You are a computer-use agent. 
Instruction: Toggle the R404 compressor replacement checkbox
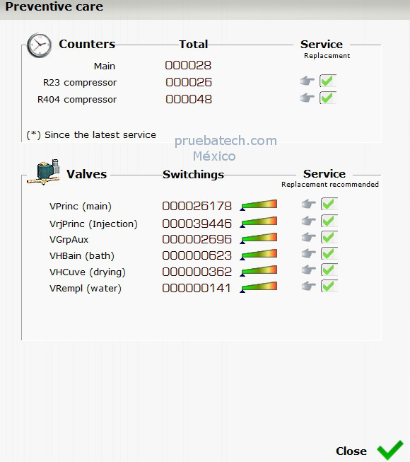[x=328, y=98]
